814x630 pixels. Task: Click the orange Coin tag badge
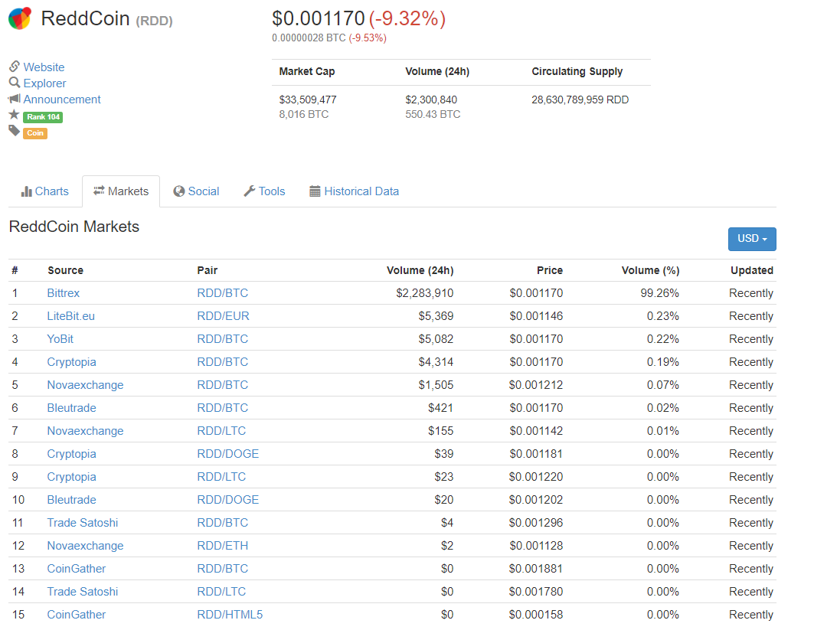pos(35,133)
